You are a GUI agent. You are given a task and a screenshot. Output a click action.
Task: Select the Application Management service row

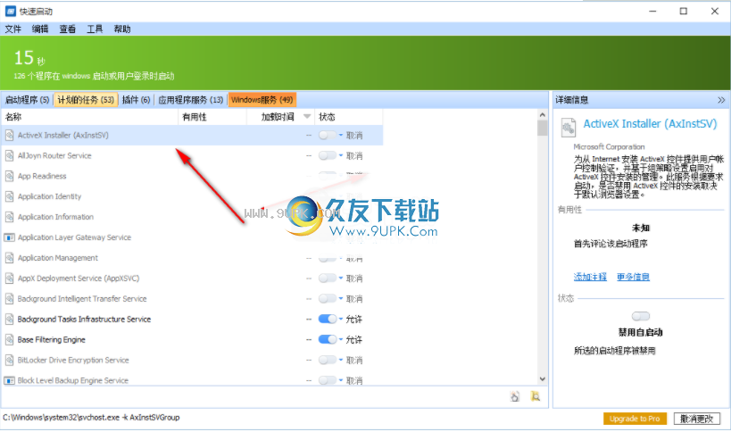[x=192, y=258]
